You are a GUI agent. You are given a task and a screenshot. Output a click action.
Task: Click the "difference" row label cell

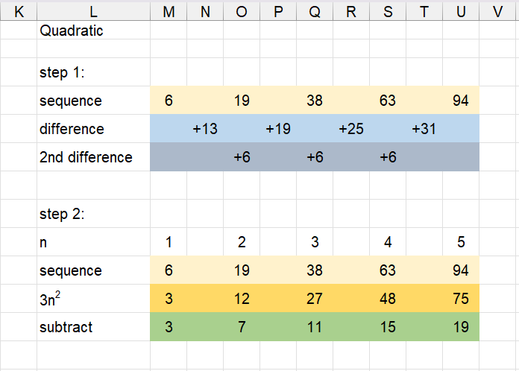93,130
